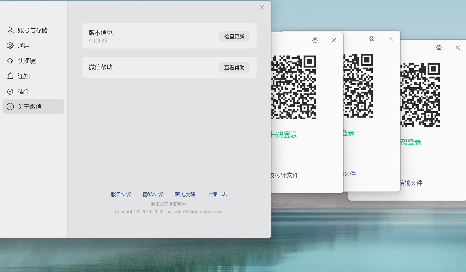Viewport: 466px width, 272px height.
Task: Click 文件 link in middle login window
Action: [x=350, y=174]
